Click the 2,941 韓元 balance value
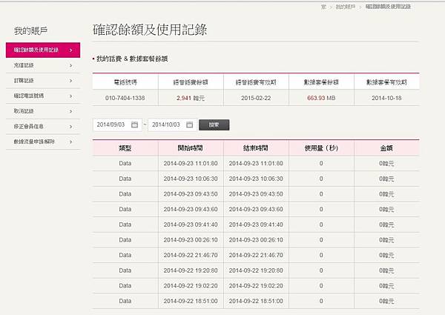This screenshot has width=445, height=315. pyautogui.click(x=191, y=98)
